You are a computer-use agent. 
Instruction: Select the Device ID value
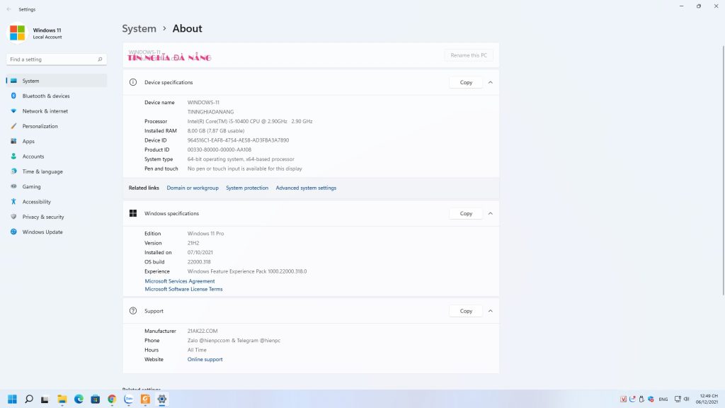pos(238,140)
